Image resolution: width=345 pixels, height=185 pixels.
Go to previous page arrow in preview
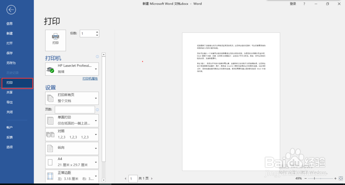click(x=126, y=179)
